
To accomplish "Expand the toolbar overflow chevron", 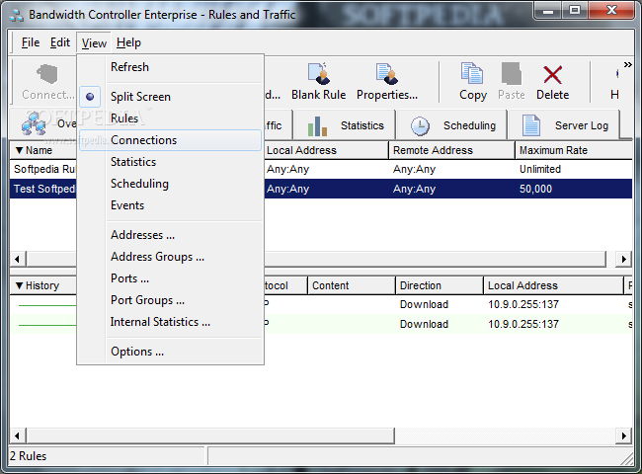I will [x=627, y=64].
